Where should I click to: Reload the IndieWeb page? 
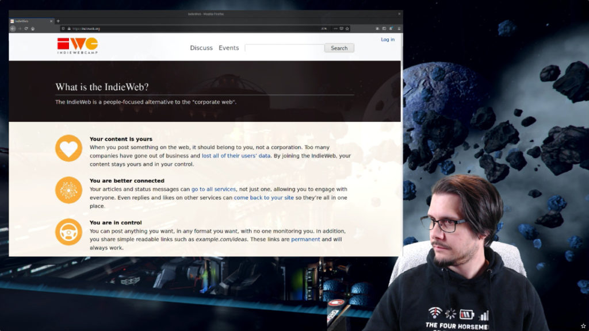point(26,29)
